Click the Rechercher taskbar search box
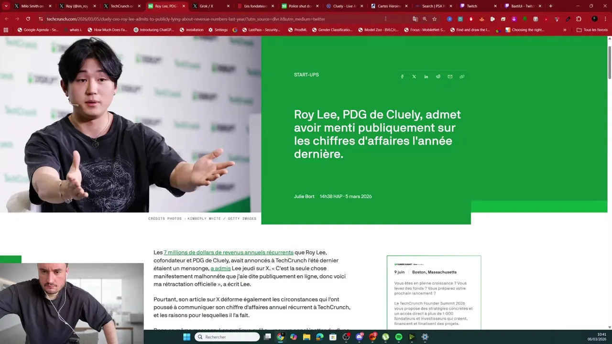 pyautogui.click(x=228, y=337)
